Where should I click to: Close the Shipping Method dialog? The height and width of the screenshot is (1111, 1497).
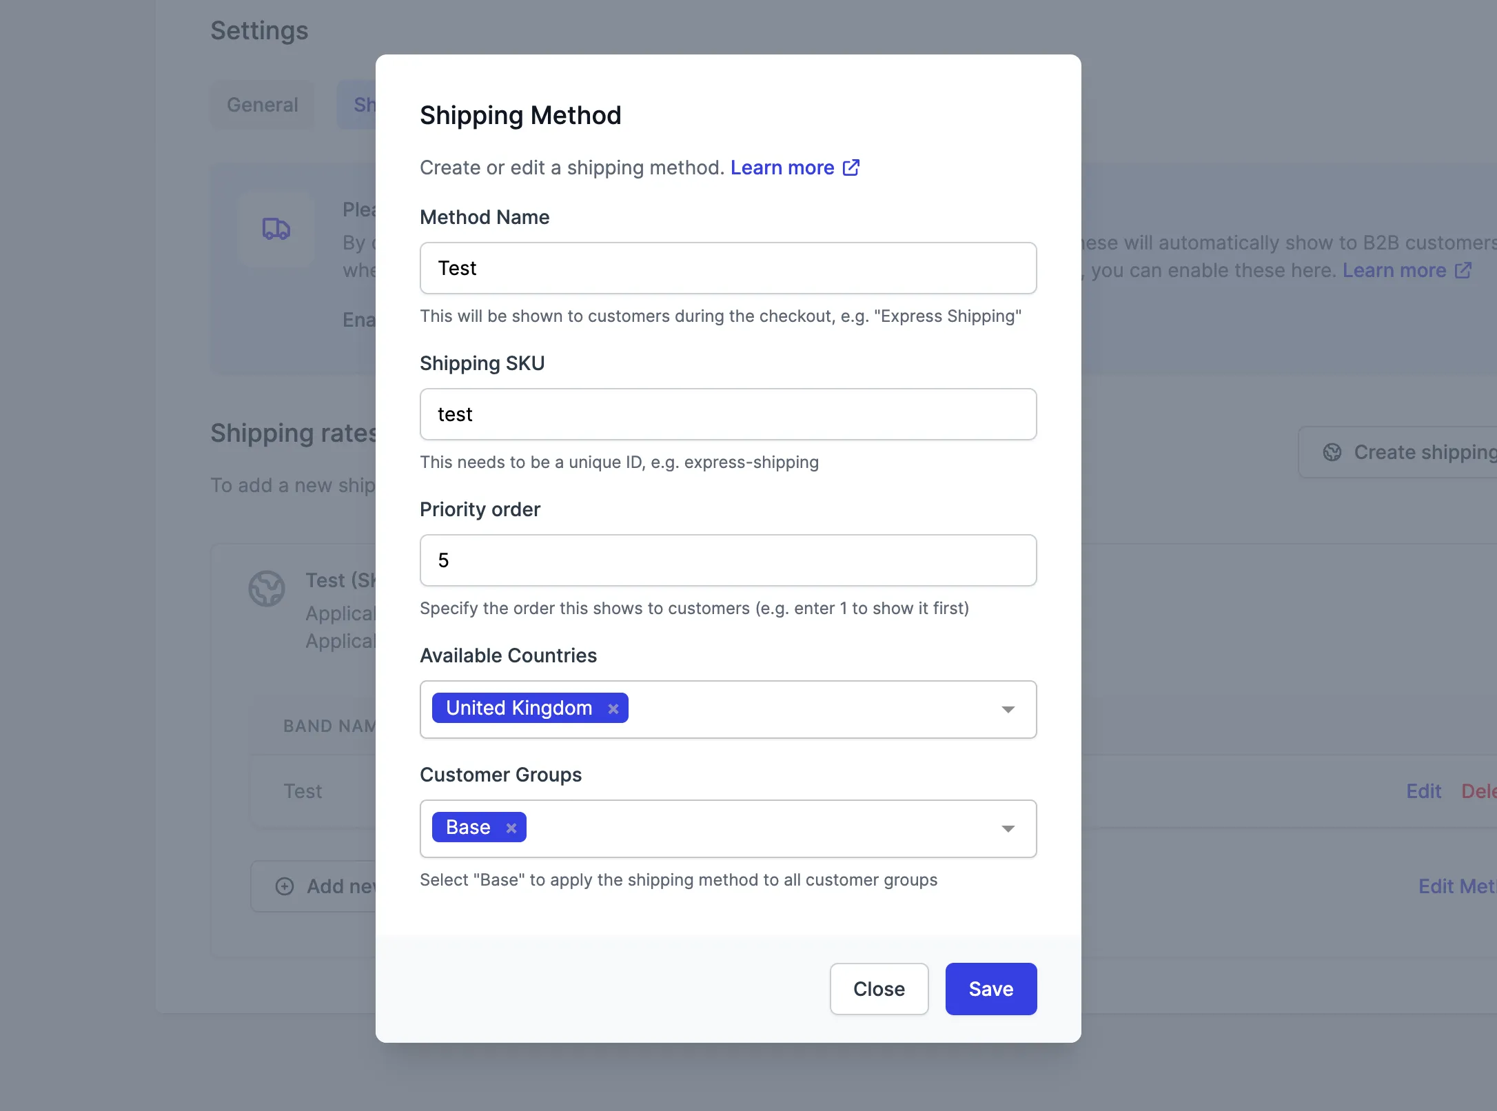pos(879,989)
